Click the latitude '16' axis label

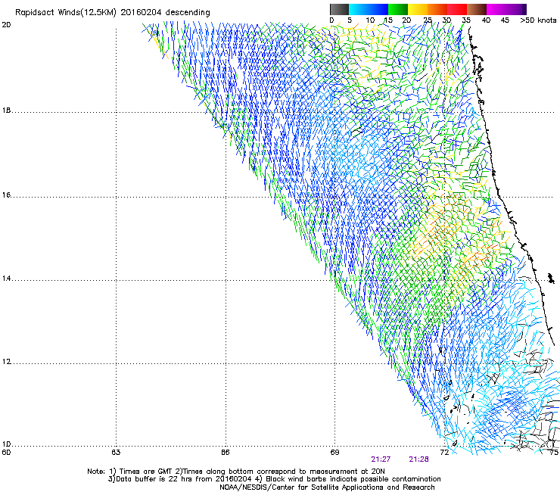coord(6,195)
